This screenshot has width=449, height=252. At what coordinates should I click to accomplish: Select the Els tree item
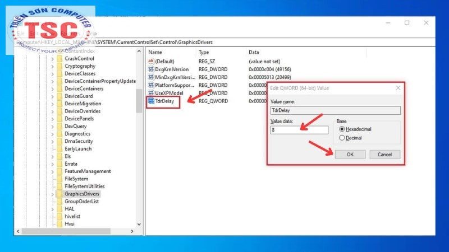67,156
